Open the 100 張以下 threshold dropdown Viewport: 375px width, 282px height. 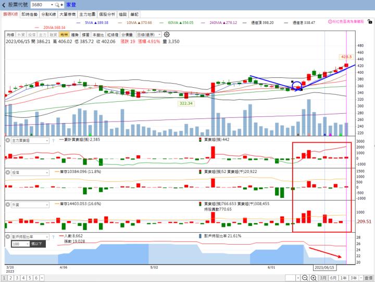coord(20,244)
